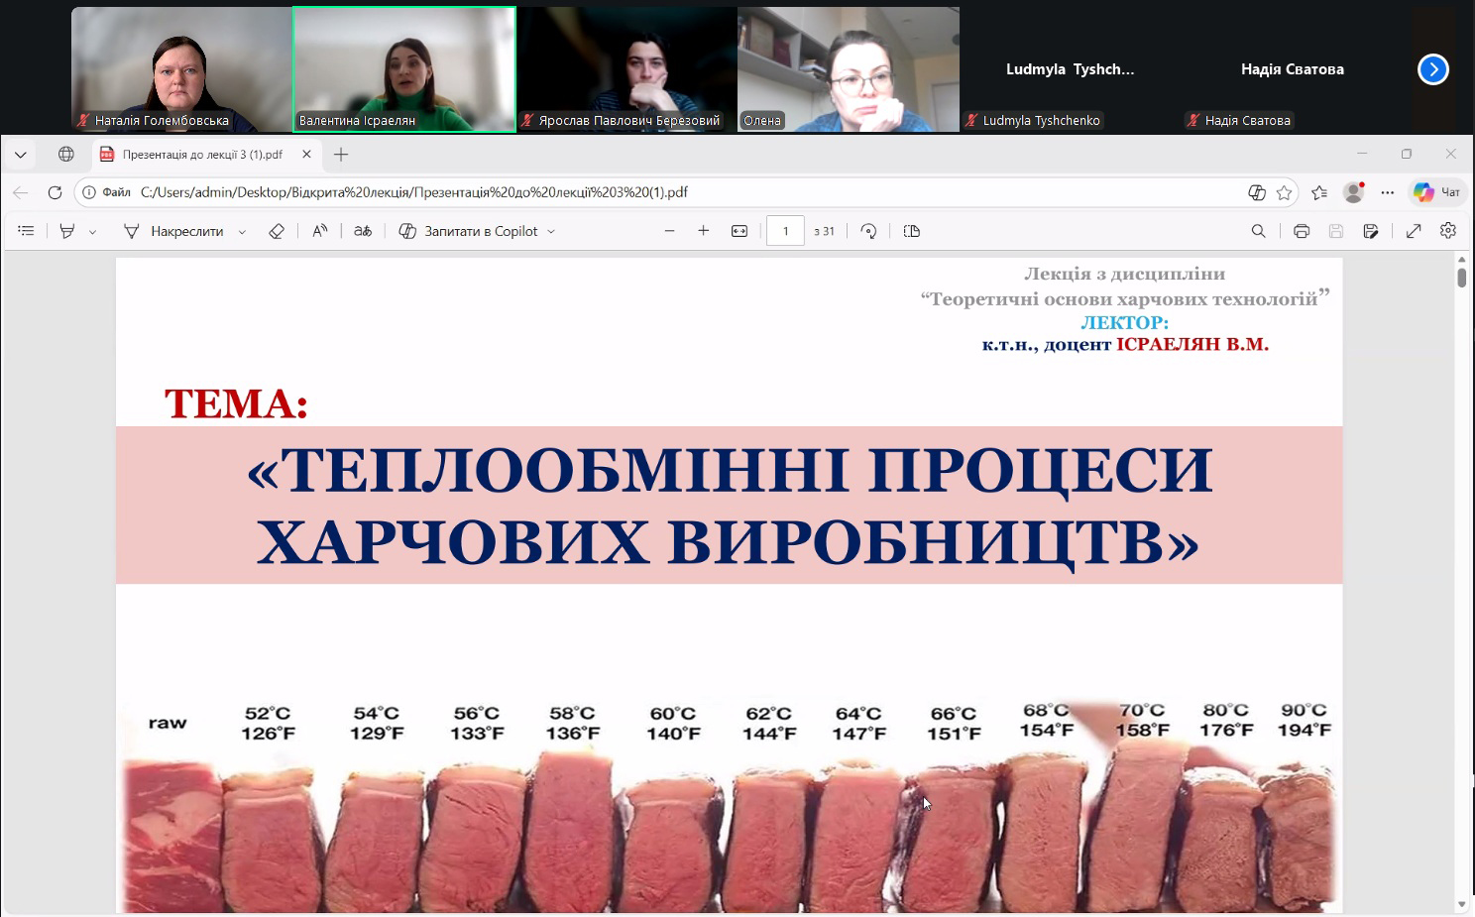1475x917 pixels.
Task: Open the browser profile avatar
Action: pos(1353,192)
